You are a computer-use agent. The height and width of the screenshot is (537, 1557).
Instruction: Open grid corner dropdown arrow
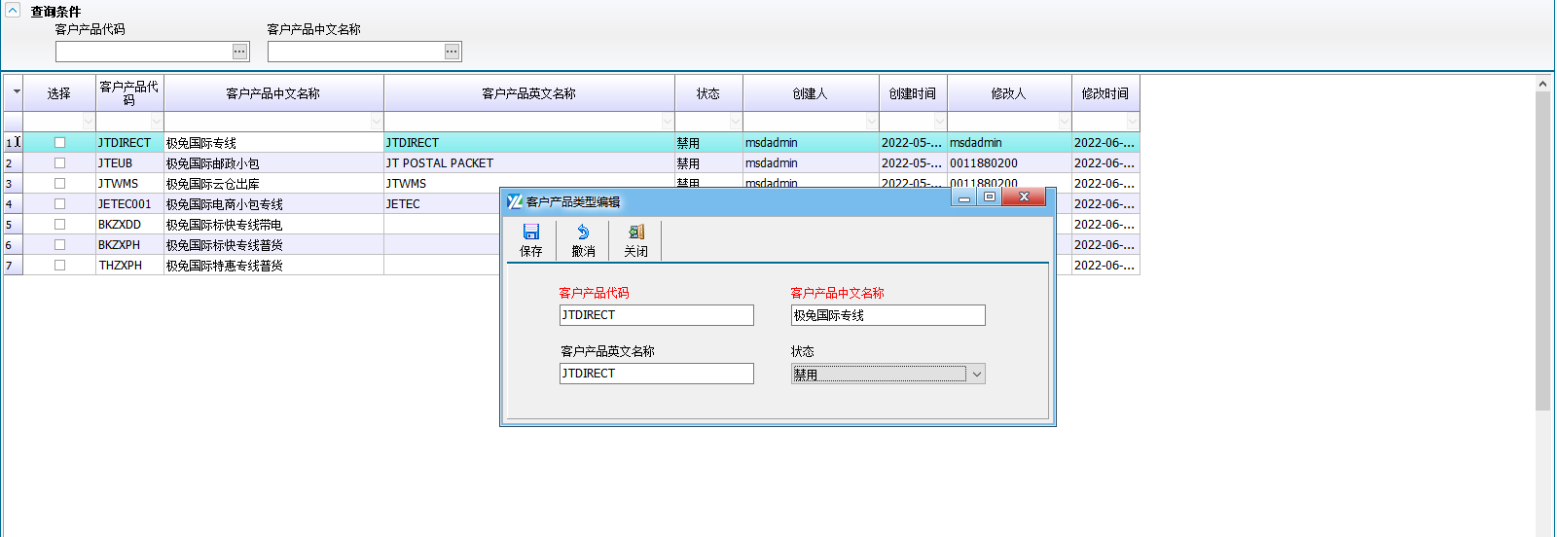[17, 93]
